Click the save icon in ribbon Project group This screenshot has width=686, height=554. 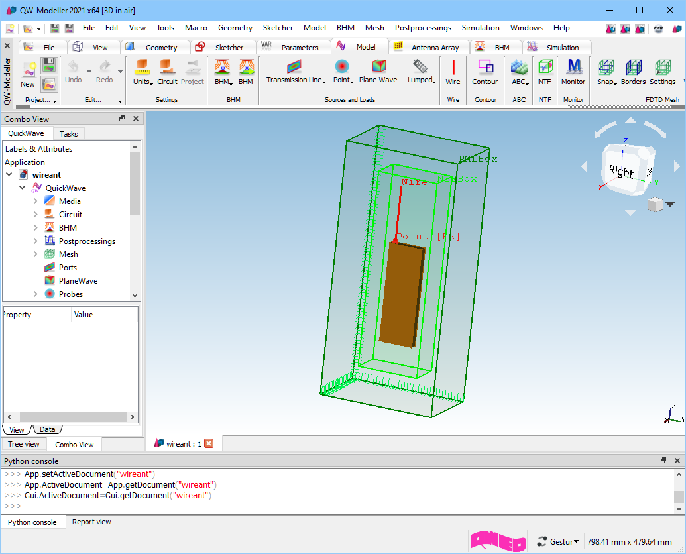49,66
